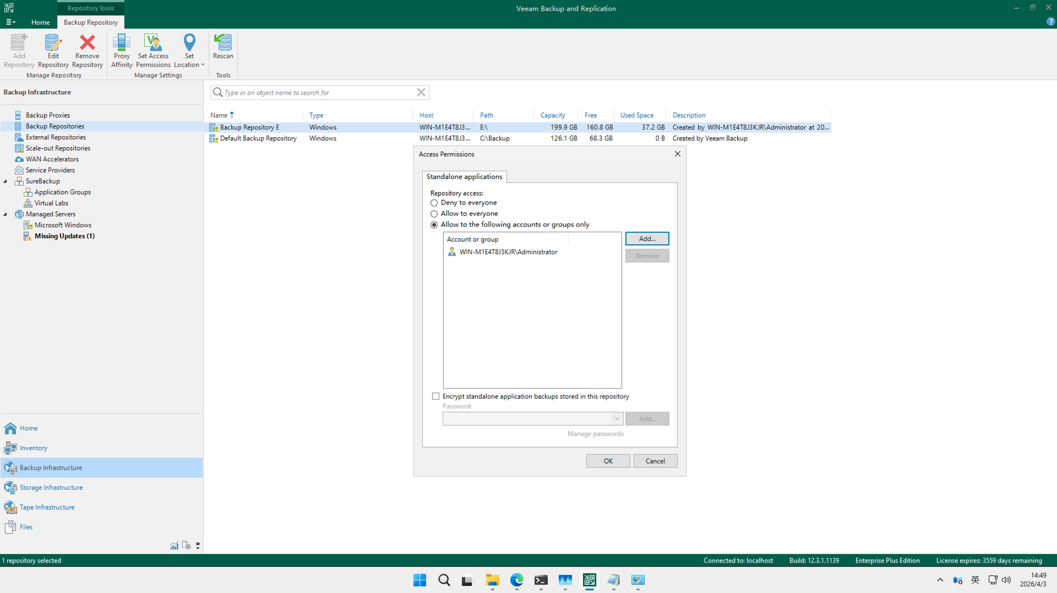Select Scale-out Repositories node

pos(58,148)
